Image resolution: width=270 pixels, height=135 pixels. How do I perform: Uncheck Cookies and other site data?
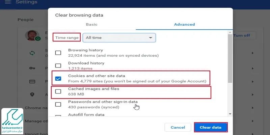click(x=58, y=78)
